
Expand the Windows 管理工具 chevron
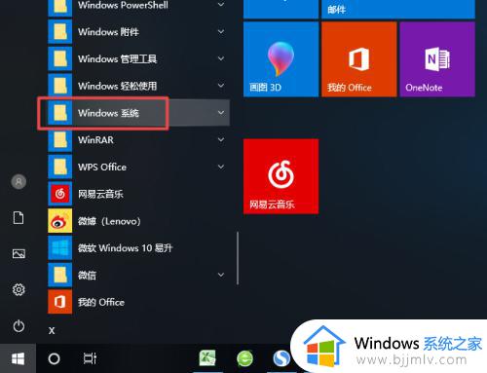click(x=221, y=58)
